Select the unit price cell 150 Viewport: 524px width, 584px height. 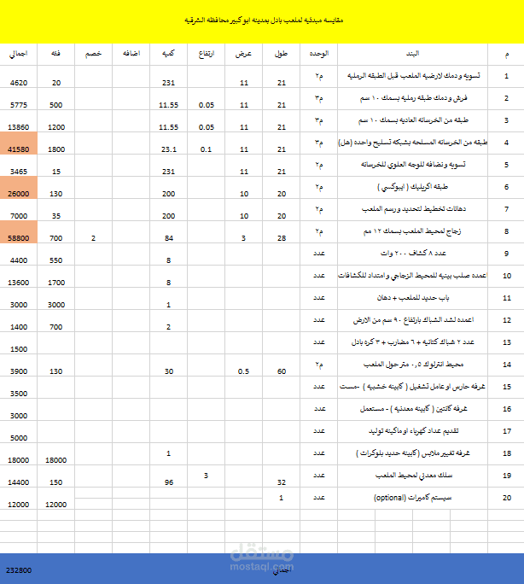click(x=55, y=476)
